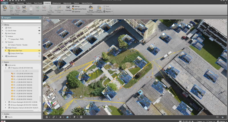The image size is (228, 122).
Task: Click the Orientate icon in Processing
Action: tap(68, 7)
